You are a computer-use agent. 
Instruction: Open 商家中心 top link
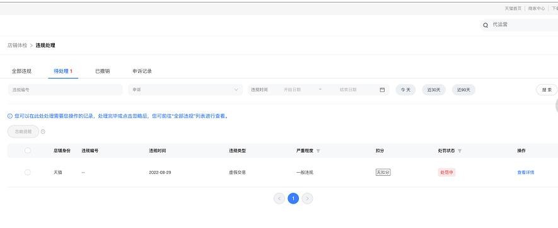[x=537, y=8]
